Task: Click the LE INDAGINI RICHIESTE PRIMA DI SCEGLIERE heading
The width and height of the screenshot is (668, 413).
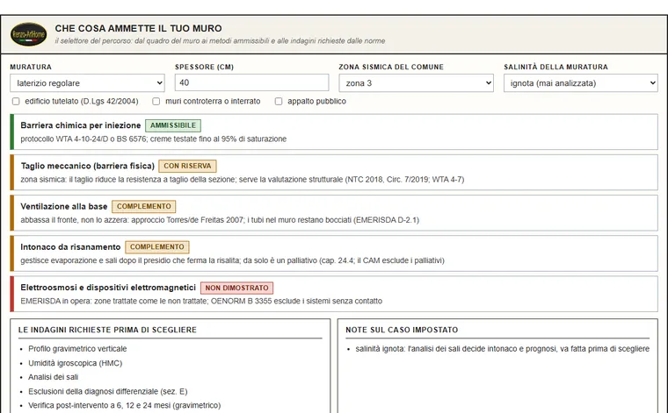Action: [107, 330]
